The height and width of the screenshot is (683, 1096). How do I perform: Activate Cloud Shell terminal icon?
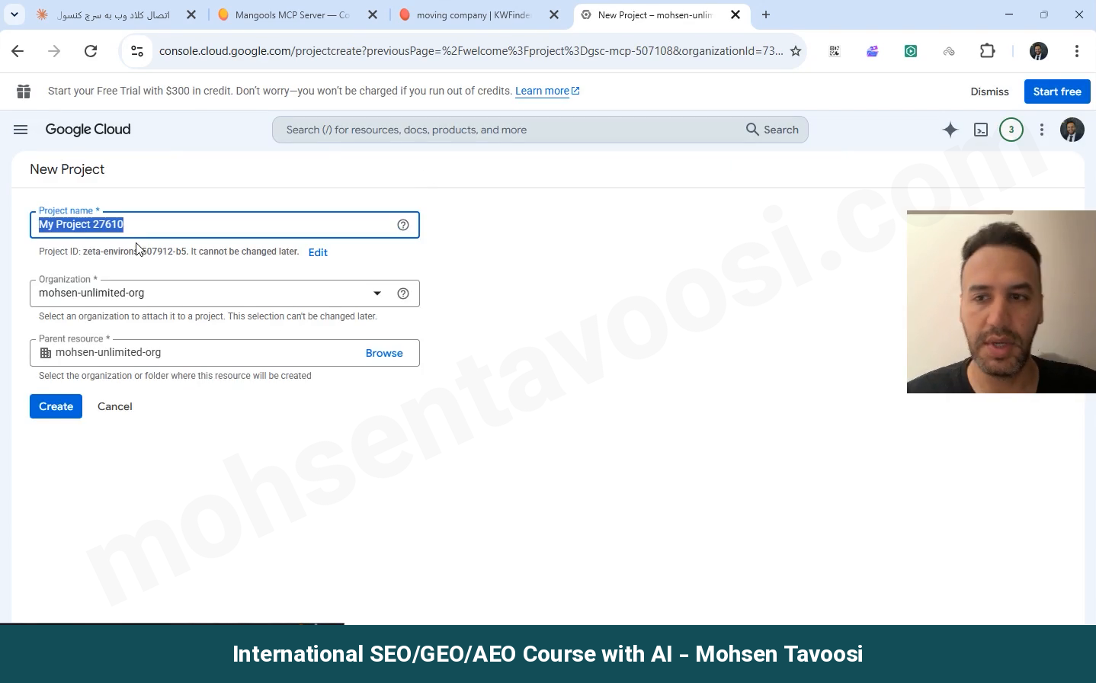click(981, 130)
